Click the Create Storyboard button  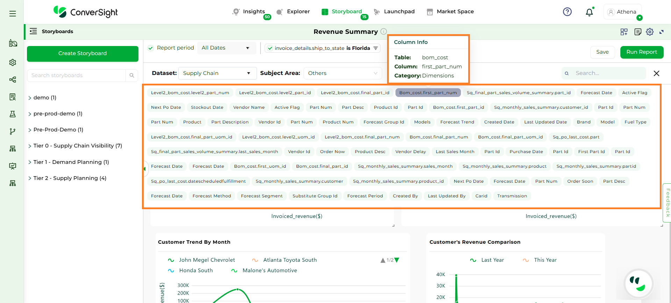pos(83,53)
